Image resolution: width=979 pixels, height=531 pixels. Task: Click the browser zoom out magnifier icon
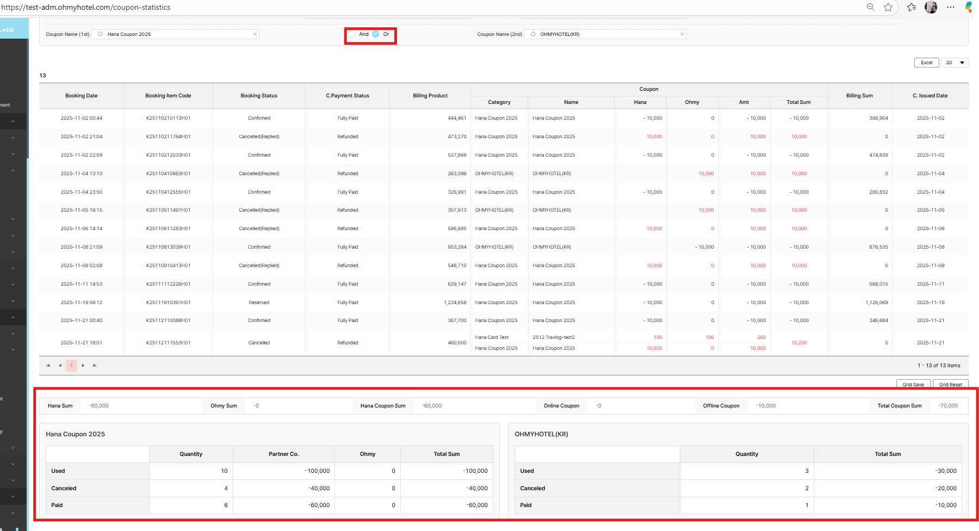tap(871, 7)
